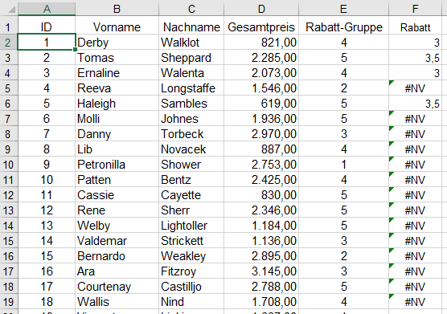Click the fill handle of cell A2
447x314 pixels.
(x=75, y=50)
